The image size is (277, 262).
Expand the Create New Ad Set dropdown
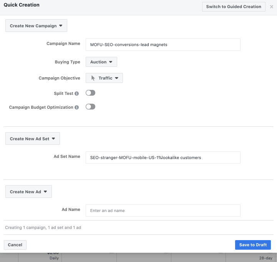tap(33, 139)
